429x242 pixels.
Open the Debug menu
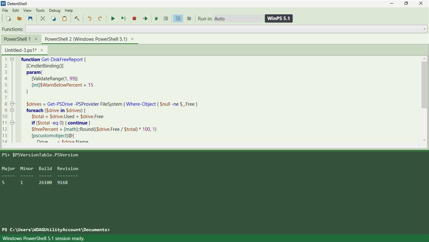55,10
